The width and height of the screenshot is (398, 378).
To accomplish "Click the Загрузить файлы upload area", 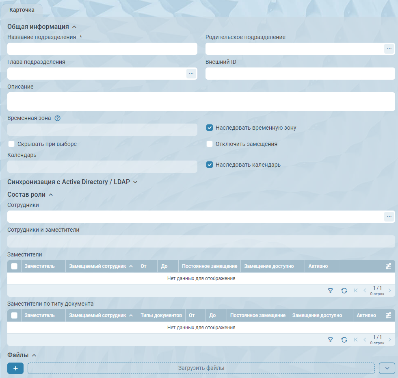I will [201, 368].
